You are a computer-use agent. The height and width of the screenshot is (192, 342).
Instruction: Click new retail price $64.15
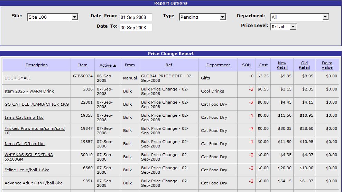[285, 181]
